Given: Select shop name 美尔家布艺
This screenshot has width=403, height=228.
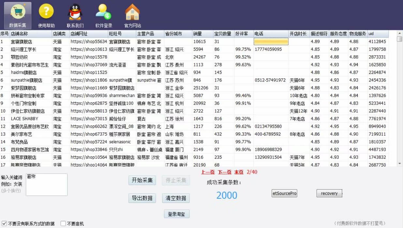Looking at the screenshot, I should coord(22,134).
